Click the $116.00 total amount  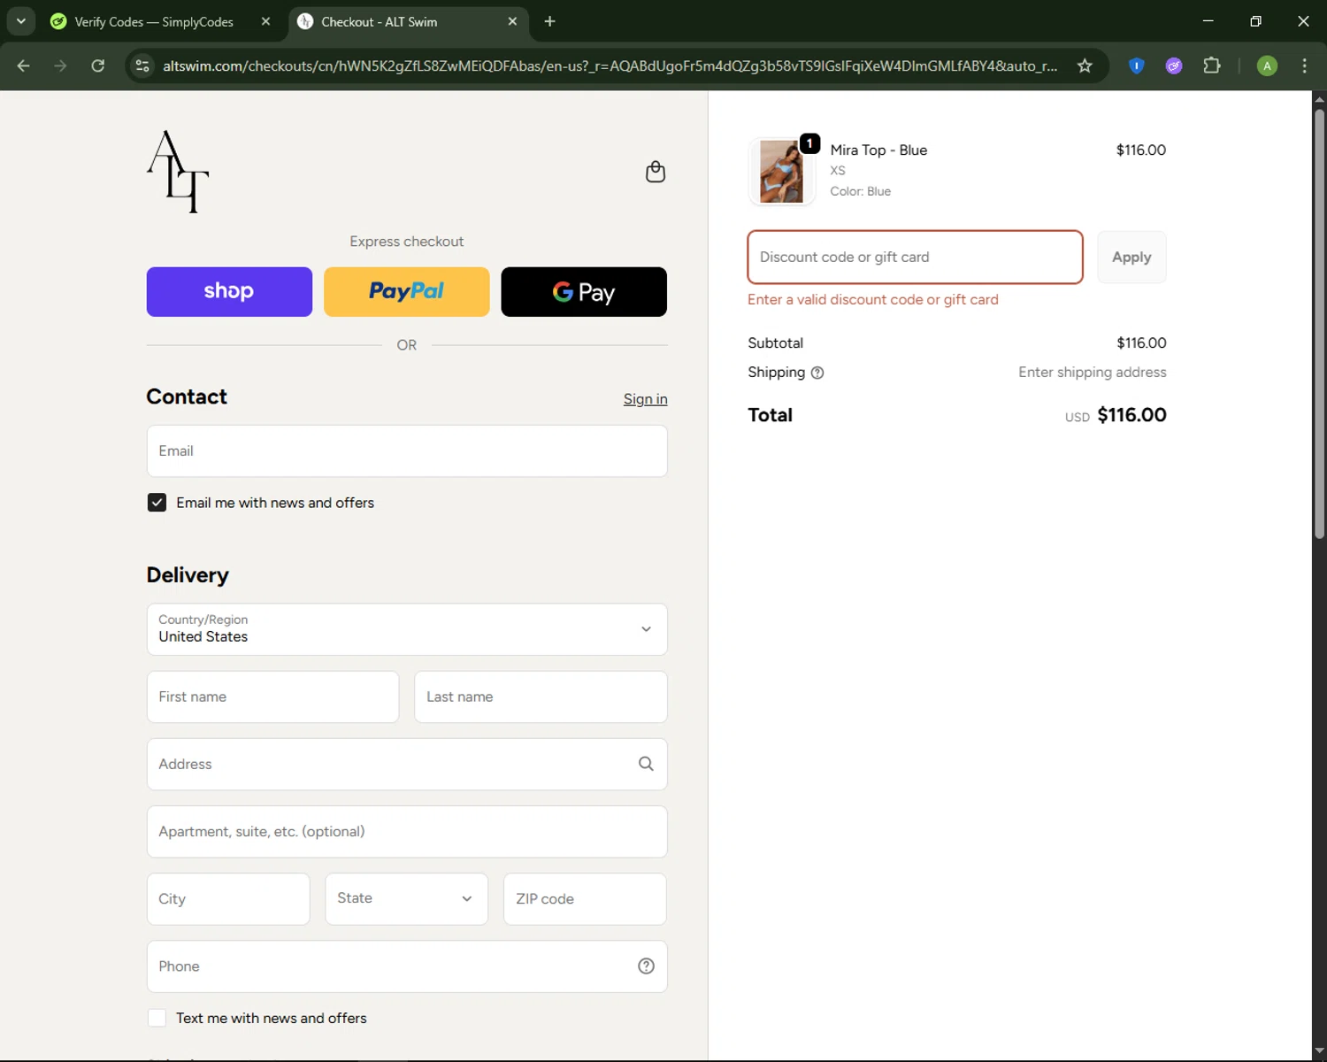coord(1131,415)
